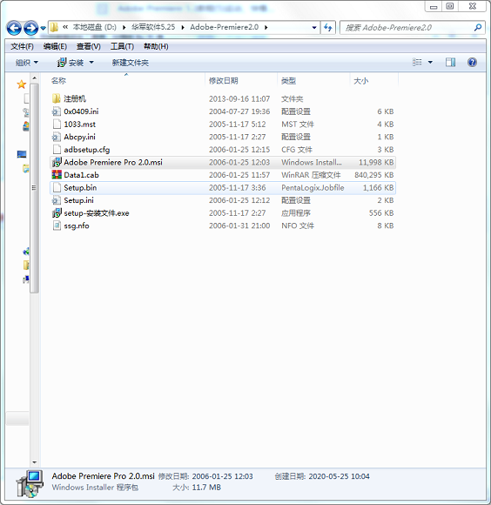Expand arrow after 华军软件5.25 breadcrumb

click(x=183, y=27)
